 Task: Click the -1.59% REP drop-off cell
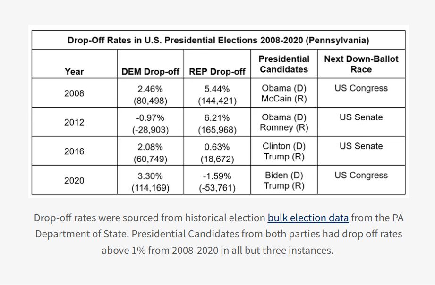tap(217, 181)
